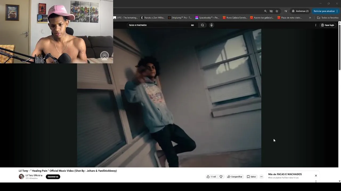
Task: Subscribe with the Inscrever-se button
Action: [x=53, y=177]
